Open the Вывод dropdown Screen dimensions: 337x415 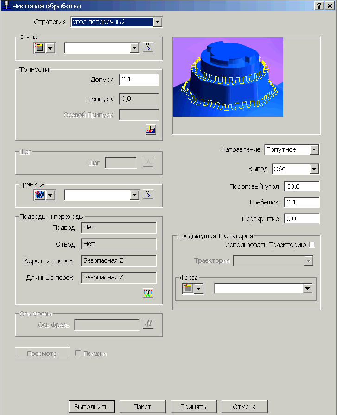(314, 169)
